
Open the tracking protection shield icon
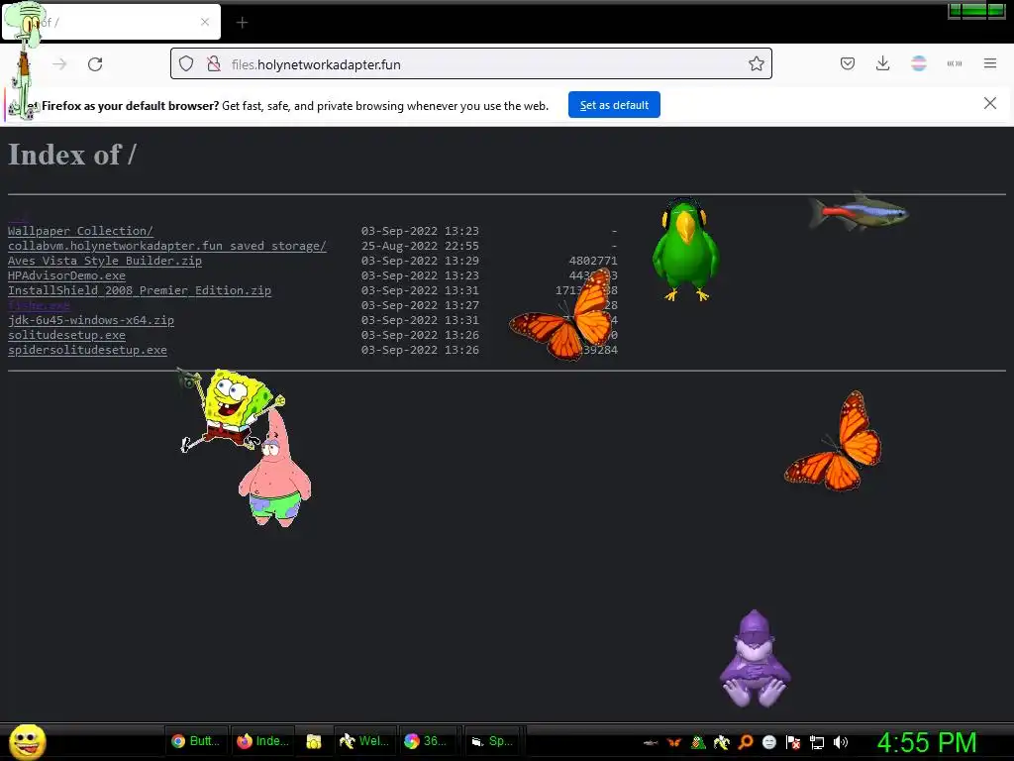point(186,63)
